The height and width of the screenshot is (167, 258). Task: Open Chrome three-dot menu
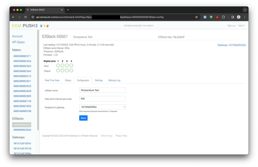(x=245, y=17)
